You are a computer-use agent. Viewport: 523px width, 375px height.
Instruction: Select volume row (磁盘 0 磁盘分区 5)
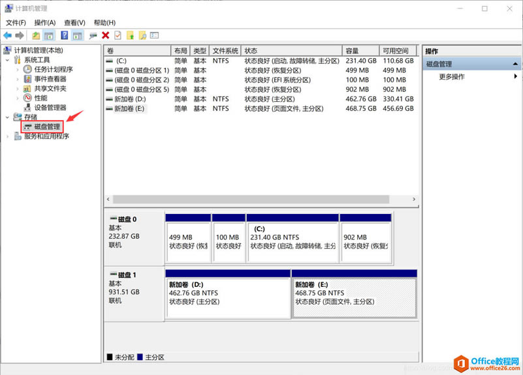260,89
